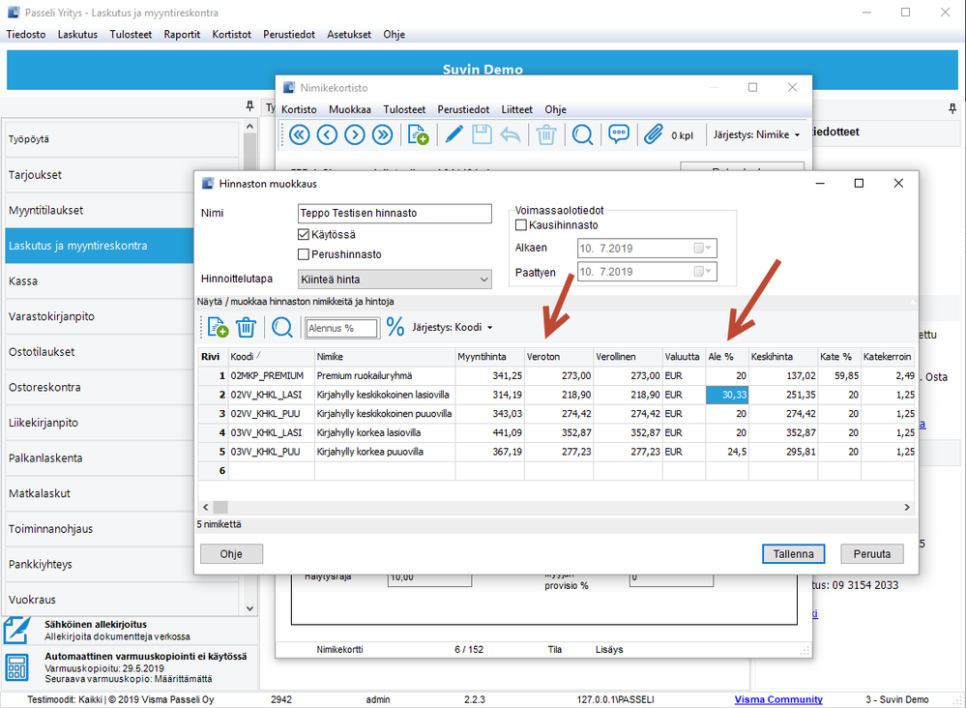Open Muokkaa menu in Nimikekortisto
Viewport: 966px width, 708px height.
(349, 109)
